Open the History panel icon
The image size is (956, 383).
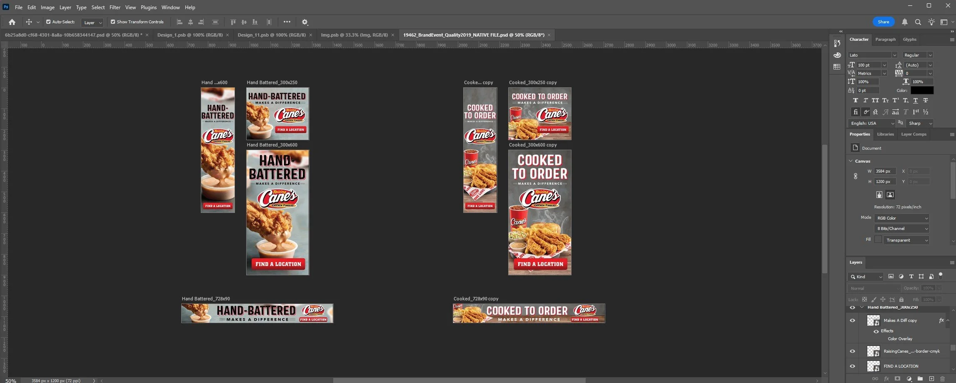point(837,43)
